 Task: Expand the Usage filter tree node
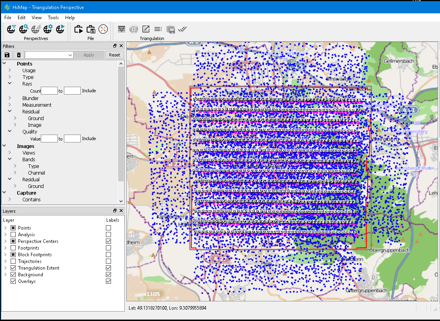pos(9,71)
